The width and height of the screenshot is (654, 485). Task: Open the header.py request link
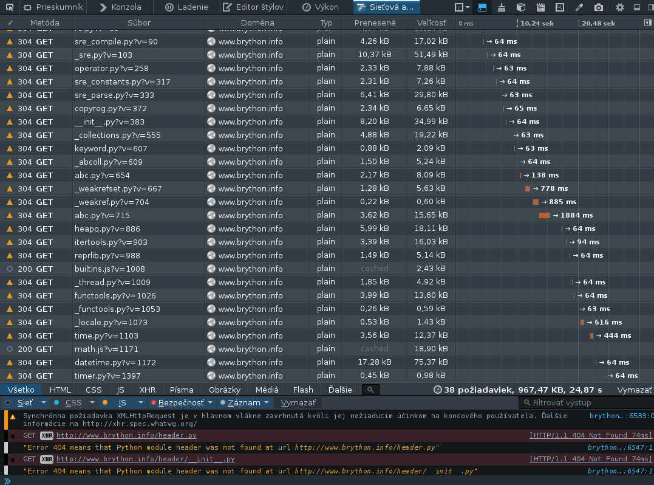[x=126, y=435]
